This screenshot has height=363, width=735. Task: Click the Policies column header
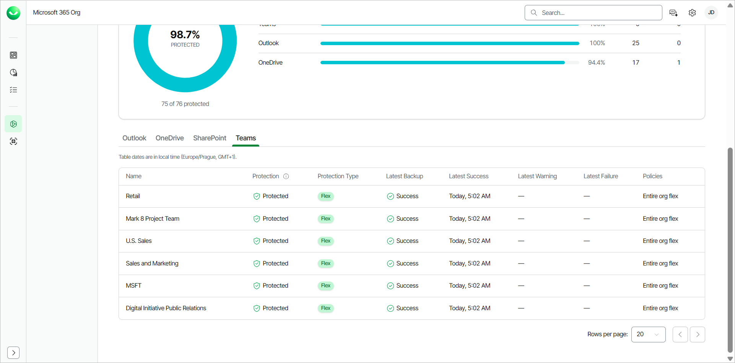[x=652, y=176]
